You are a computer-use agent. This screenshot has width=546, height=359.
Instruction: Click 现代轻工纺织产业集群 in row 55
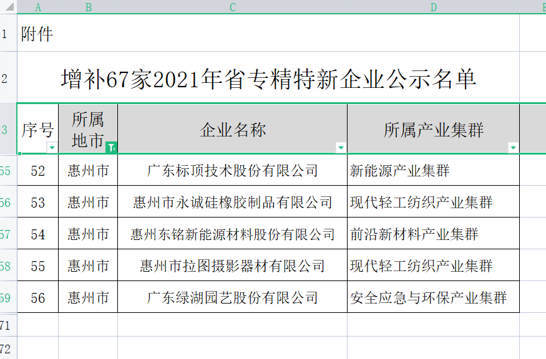tap(433, 266)
